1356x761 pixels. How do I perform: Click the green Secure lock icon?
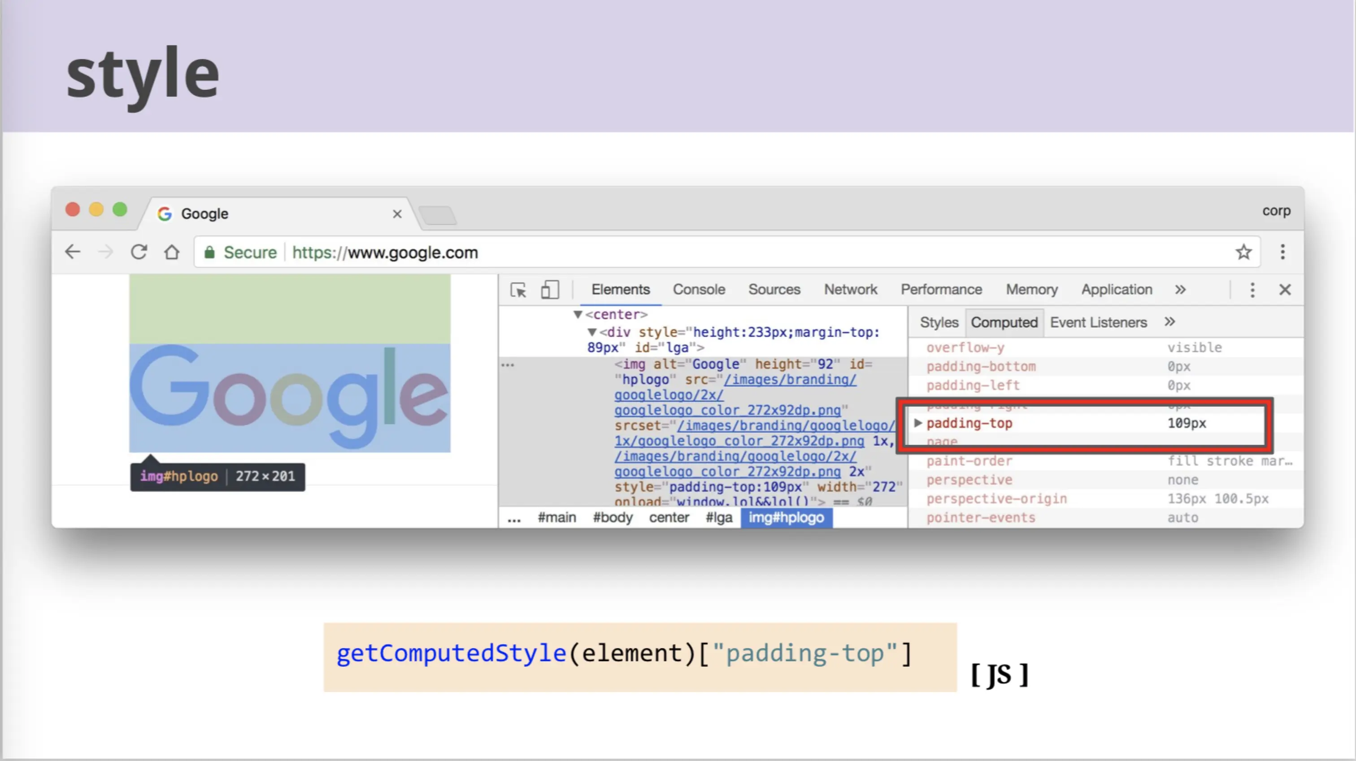pos(209,252)
